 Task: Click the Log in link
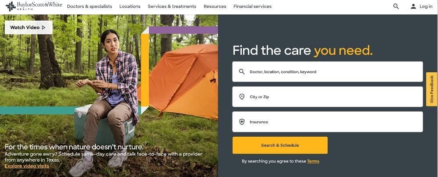426,7
